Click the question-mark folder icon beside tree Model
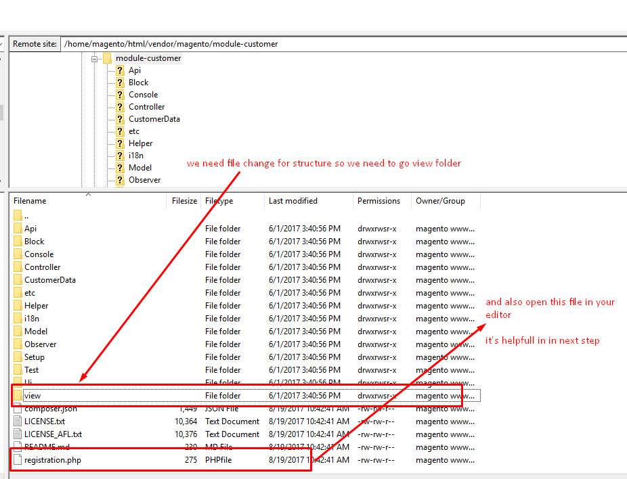 (120, 168)
